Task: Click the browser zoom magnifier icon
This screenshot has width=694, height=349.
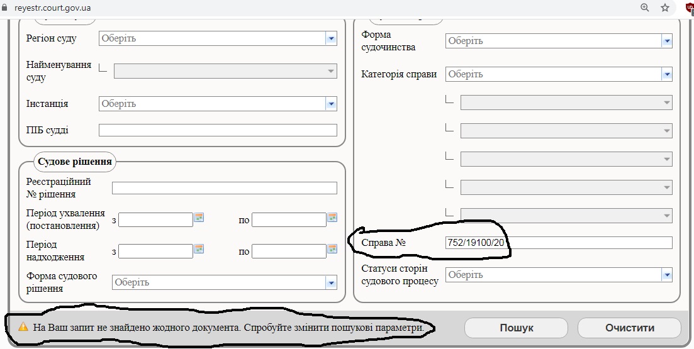Action: click(644, 8)
